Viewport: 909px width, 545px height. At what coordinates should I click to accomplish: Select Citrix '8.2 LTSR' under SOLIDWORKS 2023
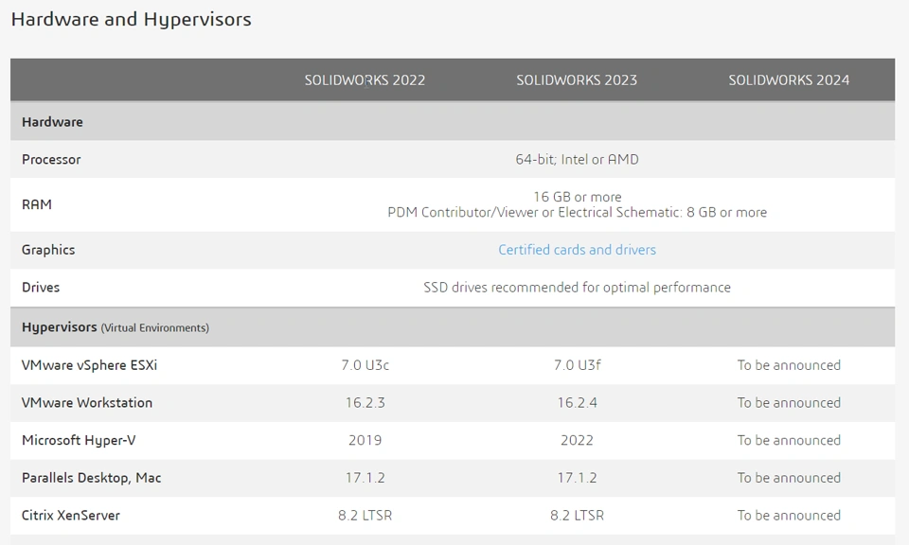(x=577, y=516)
